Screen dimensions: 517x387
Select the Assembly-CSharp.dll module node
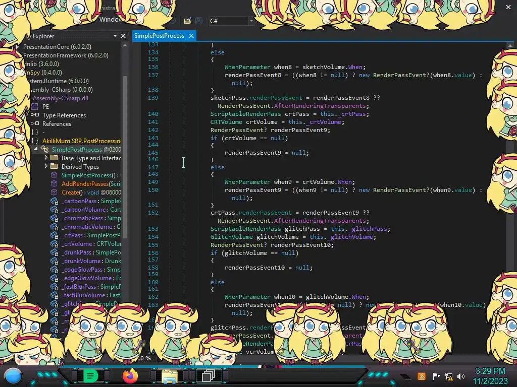[61, 98]
